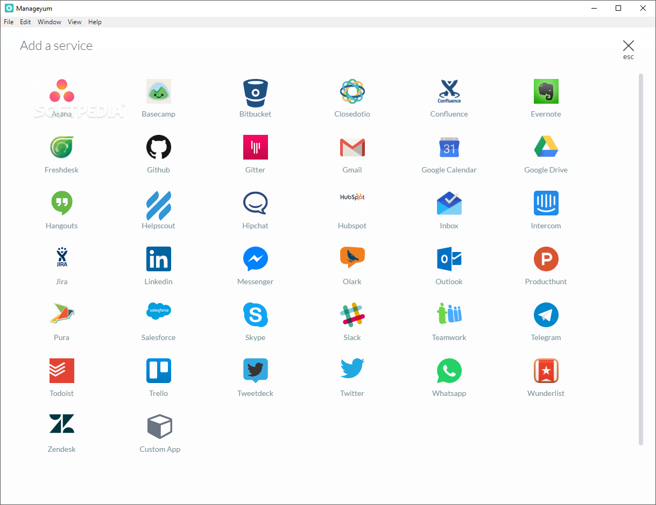Image resolution: width=656 pixels, height=505 pixels.
Task: Add Confluence as a service
Action: coord(449,91)
